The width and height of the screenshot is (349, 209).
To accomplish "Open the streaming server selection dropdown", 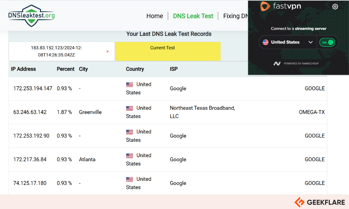I will 311,42.
